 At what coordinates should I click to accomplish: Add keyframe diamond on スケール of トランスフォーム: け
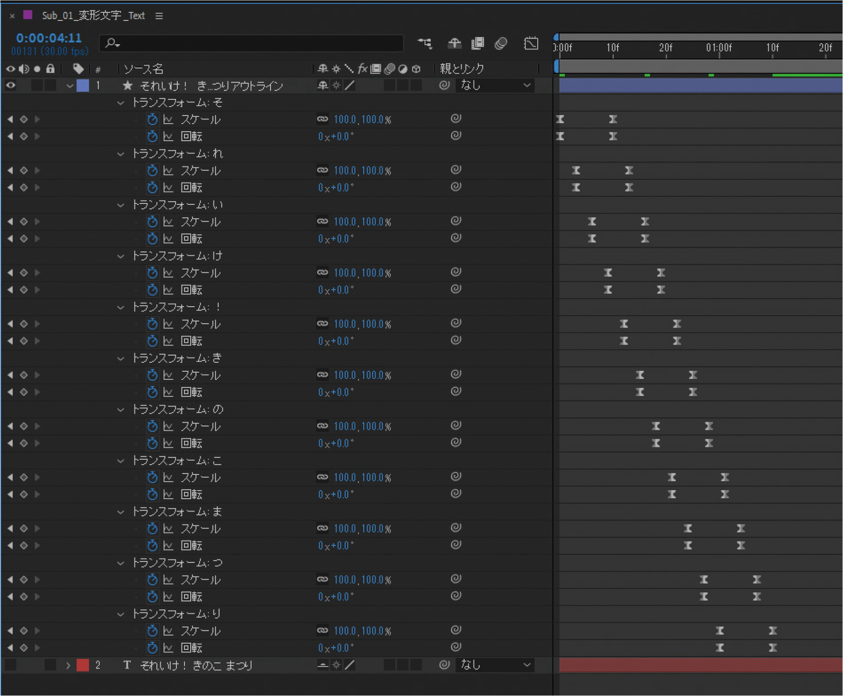(x=24, y=273)
